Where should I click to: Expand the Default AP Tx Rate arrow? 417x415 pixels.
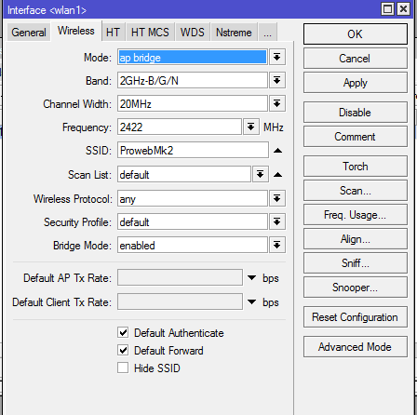point(252,277)
